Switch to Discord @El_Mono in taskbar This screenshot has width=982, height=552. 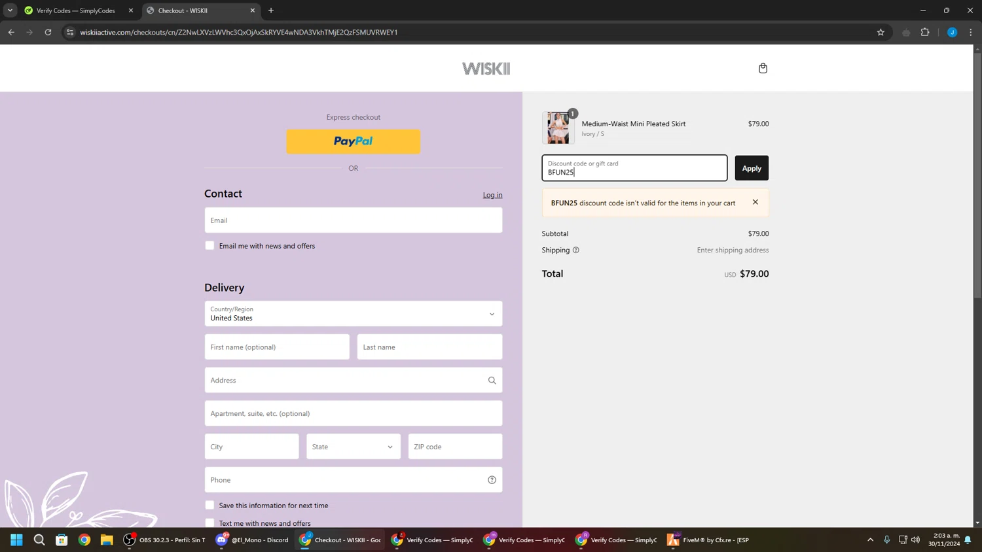(253, 540)
